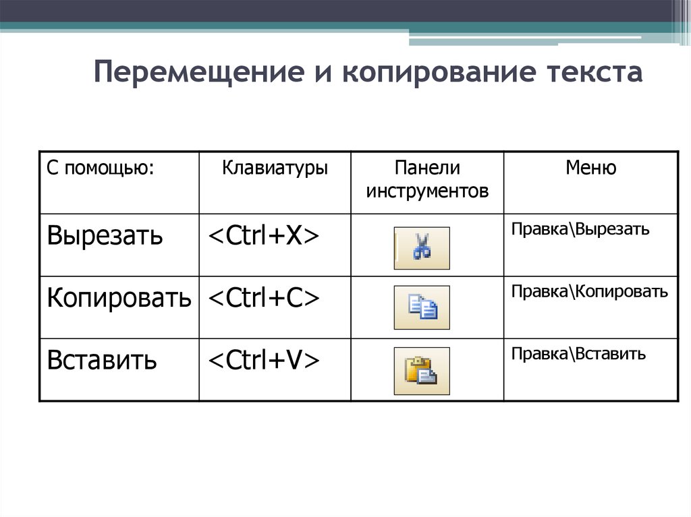Click the '<Ctrl+C>' shortcut cell
This screenshot has width=691, height=517.
pyautogui.click(x=275, y=307)
